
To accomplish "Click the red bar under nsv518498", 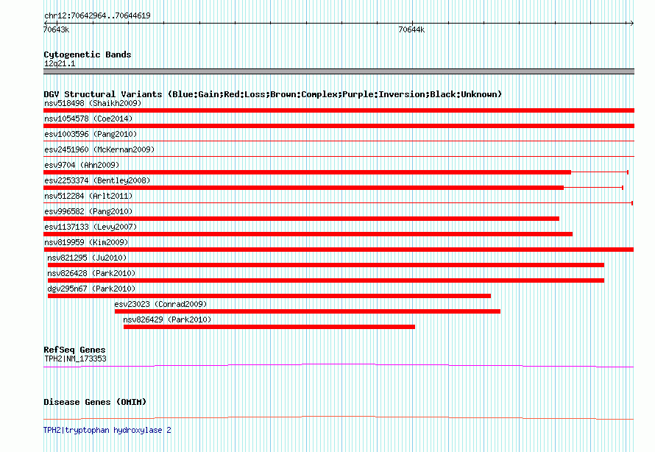I will 339,110.
